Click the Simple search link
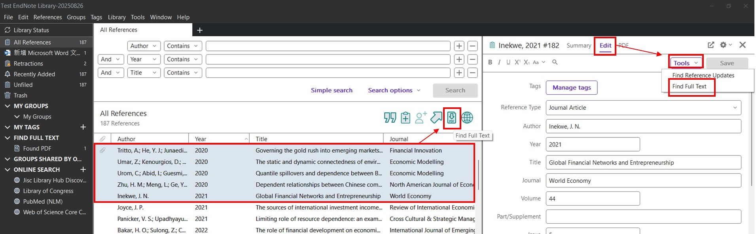Viewport: 756px width, 234px height. [332, 90]
